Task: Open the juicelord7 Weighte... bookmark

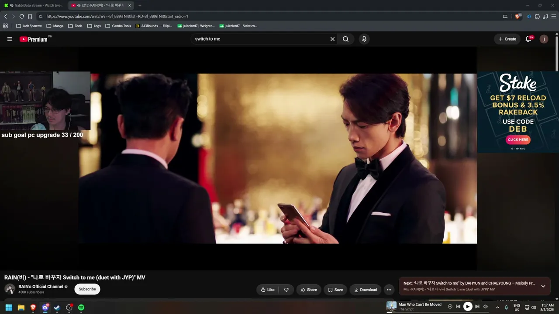Action: click(x=196, y=26)
